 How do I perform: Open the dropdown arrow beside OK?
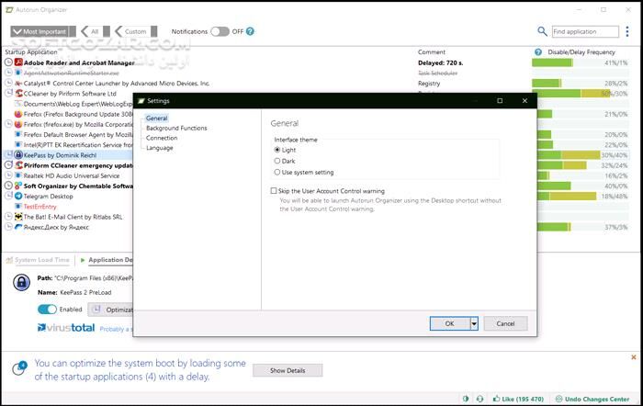(x=474, y=323)
